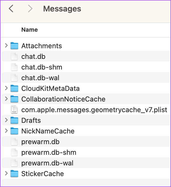Click the NickNameCache folder icon
Image resolution: width=171 pixels, height=187 pixels.
pyautogui.click(x=14, y=131)
